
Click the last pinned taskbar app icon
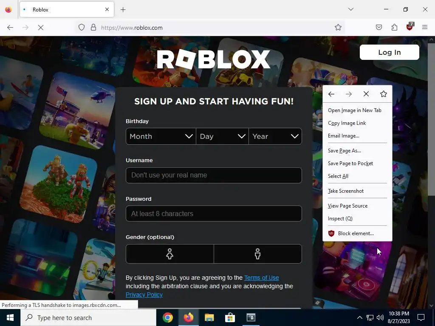coord(251,318)
